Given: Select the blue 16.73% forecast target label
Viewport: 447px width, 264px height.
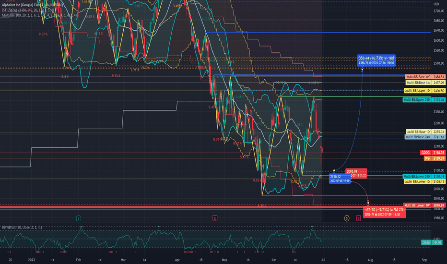Looking at the screenshot, I should tap(376, 60).
